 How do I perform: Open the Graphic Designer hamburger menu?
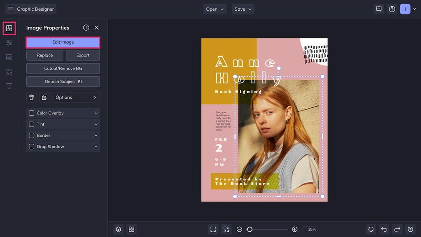point(11,9)
